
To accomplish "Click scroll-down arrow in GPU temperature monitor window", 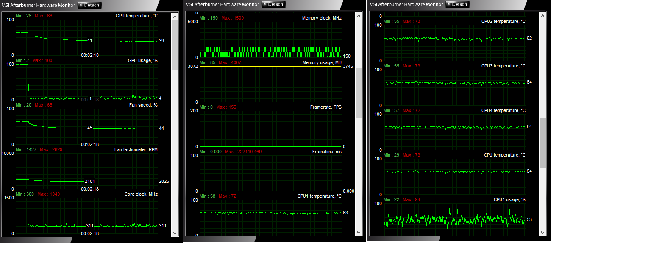I will click(x=175, y=233).
